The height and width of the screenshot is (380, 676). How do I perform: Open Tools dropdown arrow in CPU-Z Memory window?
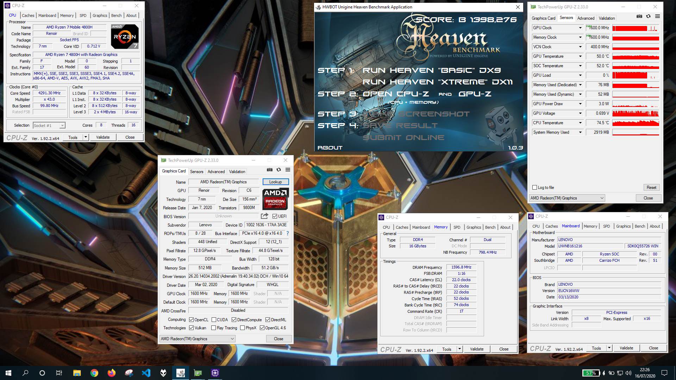[x=459, y=349]
